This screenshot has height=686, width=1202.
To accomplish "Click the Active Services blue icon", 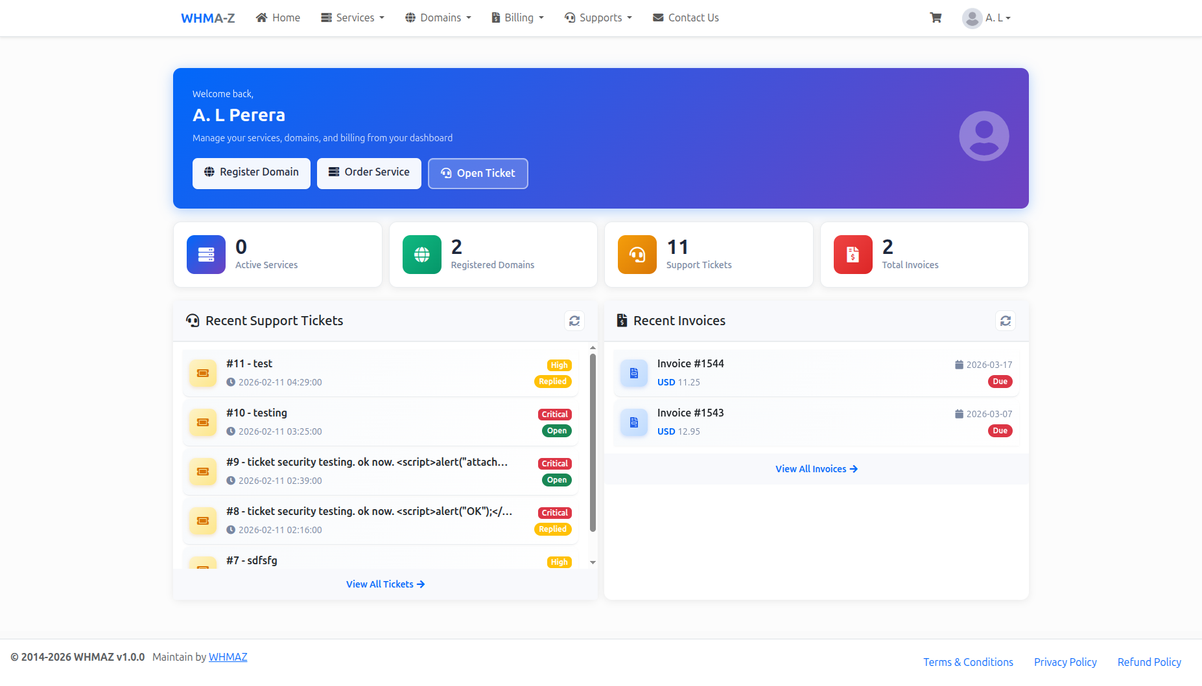I will point(206,255).
